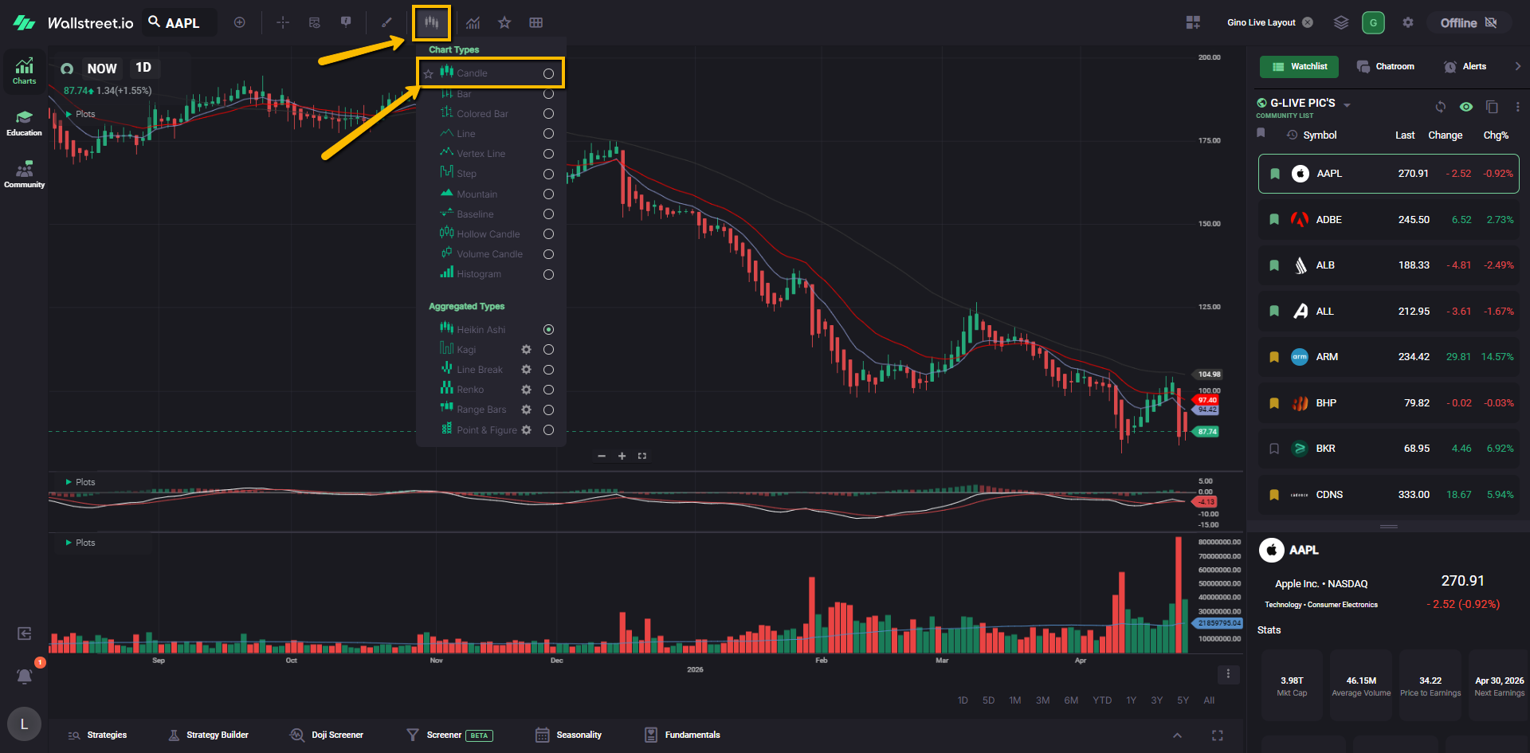Open the notifications bell icon
Image resolution: width=1530 pixels, height=753 pixels.
pyautogui.click(x=25, y=677)
